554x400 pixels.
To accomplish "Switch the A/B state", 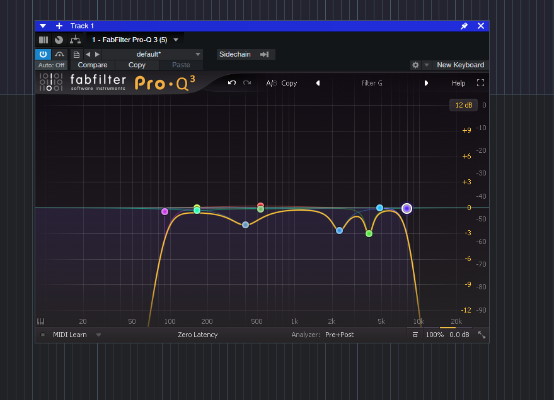I will pos(272,83).
